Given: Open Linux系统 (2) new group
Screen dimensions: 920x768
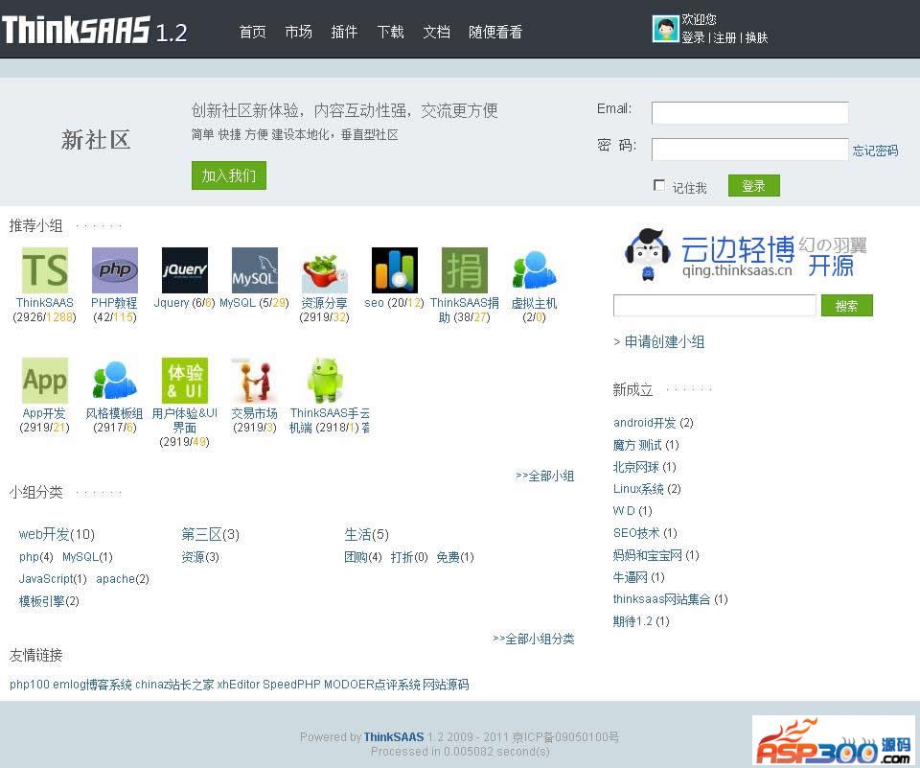Looking at the screenshot, I should pyautogui.click(x=647, y=489).
